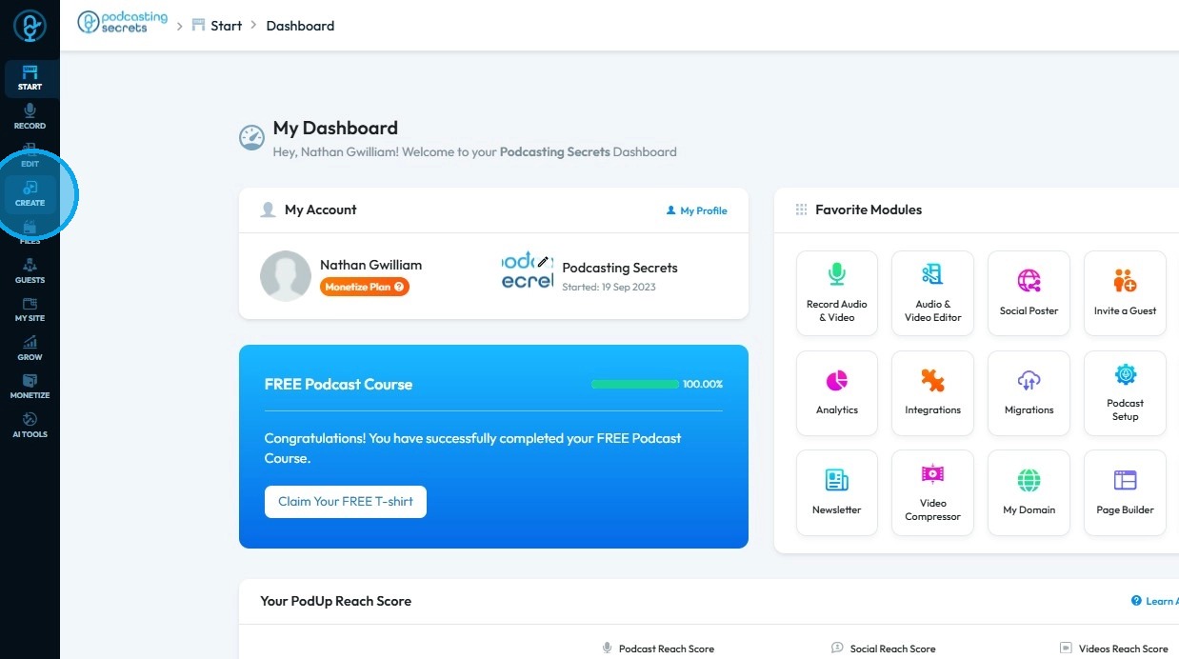Viewport: 1179px width, 659px height.
Task: Open Monetize in the sidebar
Action: click(30, 387)
